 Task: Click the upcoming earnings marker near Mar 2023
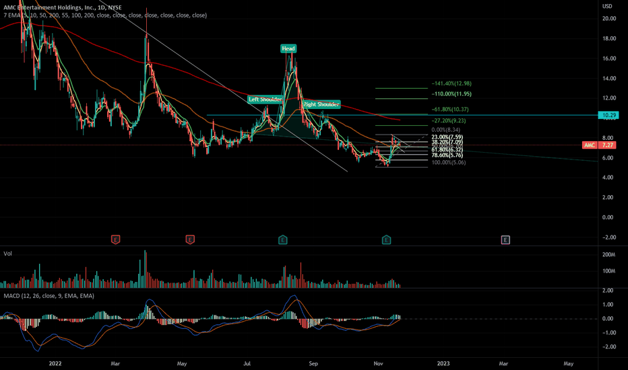[505, 240]
